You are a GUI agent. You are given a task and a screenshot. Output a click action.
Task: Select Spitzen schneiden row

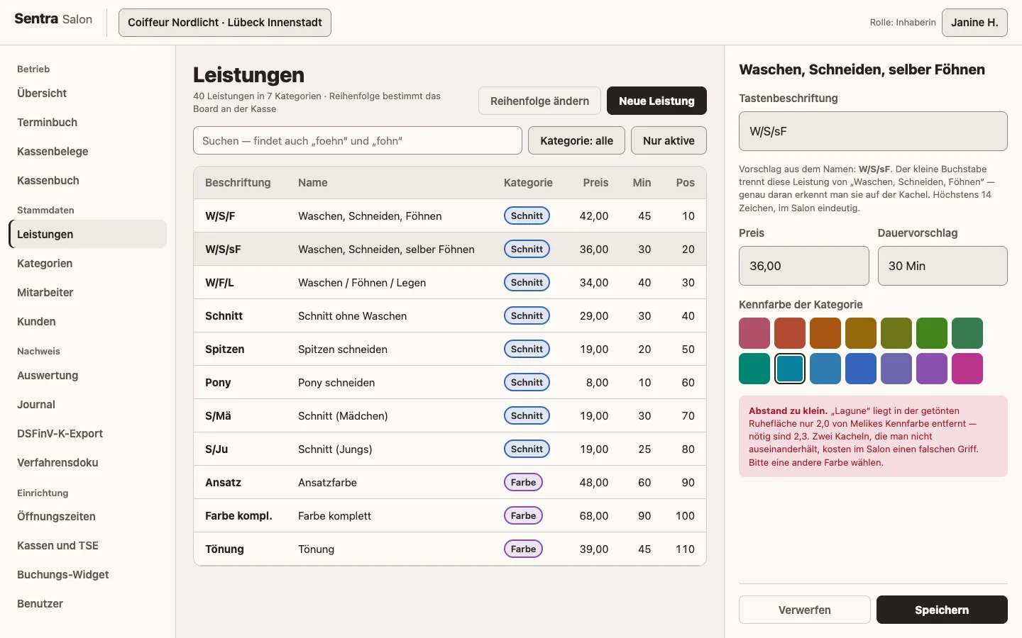pos(450,349)
